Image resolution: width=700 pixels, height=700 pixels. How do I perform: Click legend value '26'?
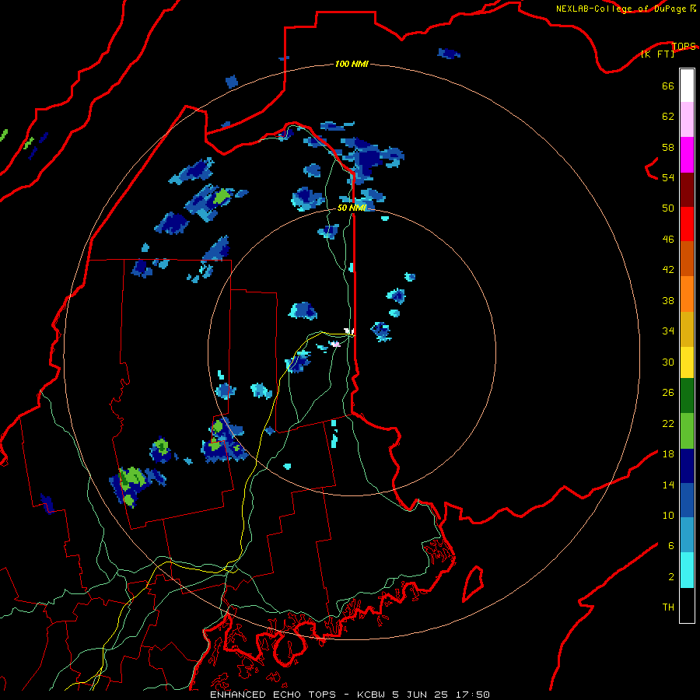point(668,393)
